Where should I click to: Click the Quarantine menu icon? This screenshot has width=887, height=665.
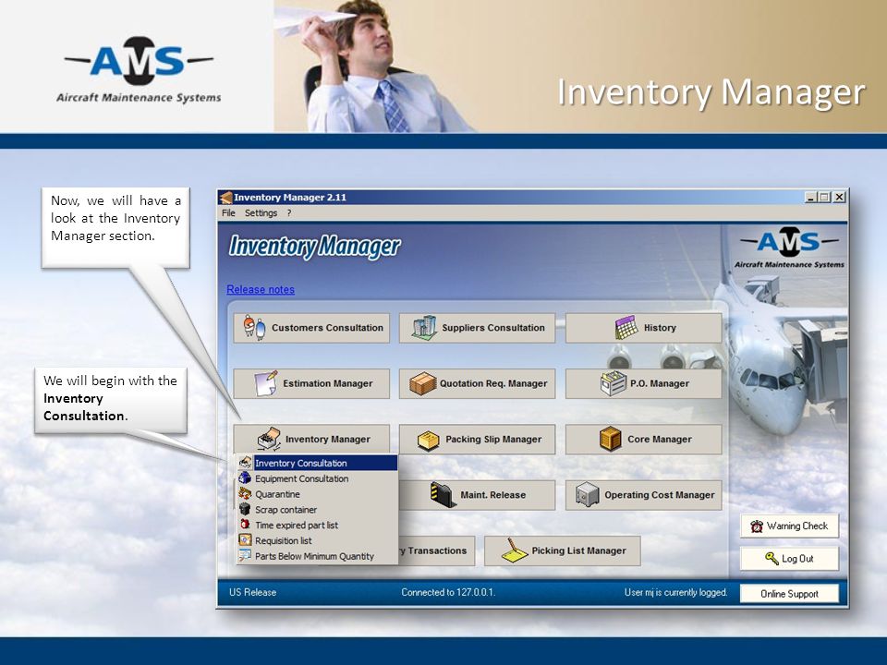pyautogui.click(x=245, y=493)
